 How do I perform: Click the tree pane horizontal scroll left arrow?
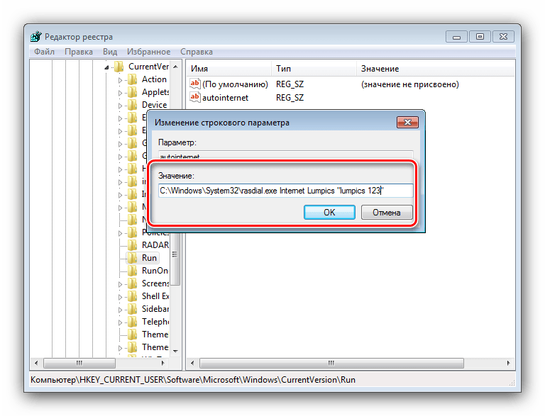[x=36, y=363]
